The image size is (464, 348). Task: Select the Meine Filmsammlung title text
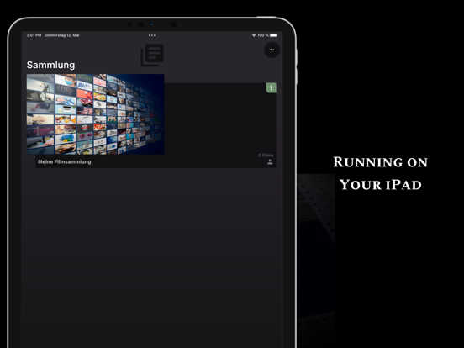coord(64,162)
